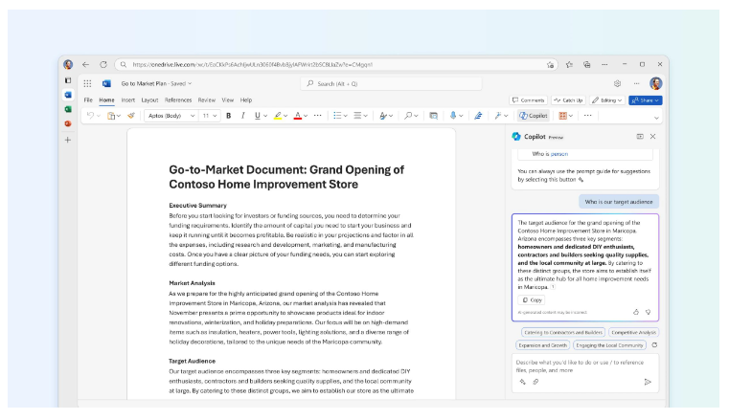
Task: Open highlight color dropdown arrow
Action: [285, 116]
